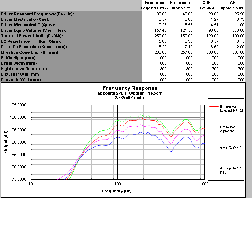Screen dimensions: 252x244
Task: Click the 2.83Volt/1meter chart subtitle
Action: click(x=130, y=98)
